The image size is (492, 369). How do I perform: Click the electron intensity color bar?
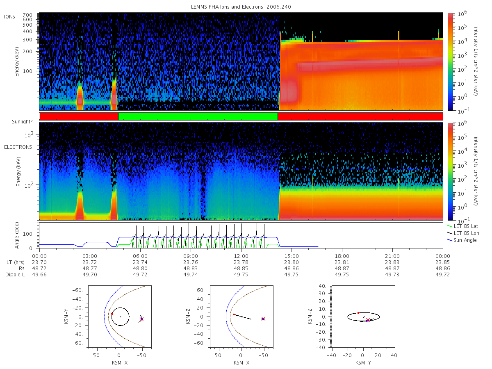click(x=451, y=171)
